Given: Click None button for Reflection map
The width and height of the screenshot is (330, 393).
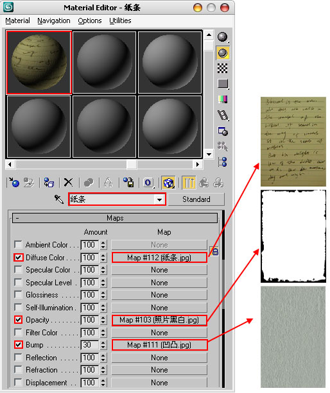Looking at the screenshot, I should [x=159, y=358].
